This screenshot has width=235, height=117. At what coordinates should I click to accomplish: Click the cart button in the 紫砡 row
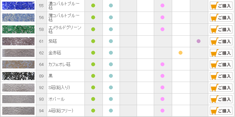(221, 41)
